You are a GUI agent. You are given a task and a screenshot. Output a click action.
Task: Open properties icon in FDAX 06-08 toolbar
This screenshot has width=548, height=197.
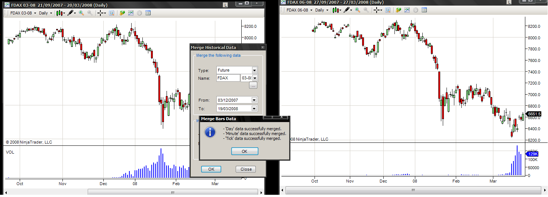point(424,10)
